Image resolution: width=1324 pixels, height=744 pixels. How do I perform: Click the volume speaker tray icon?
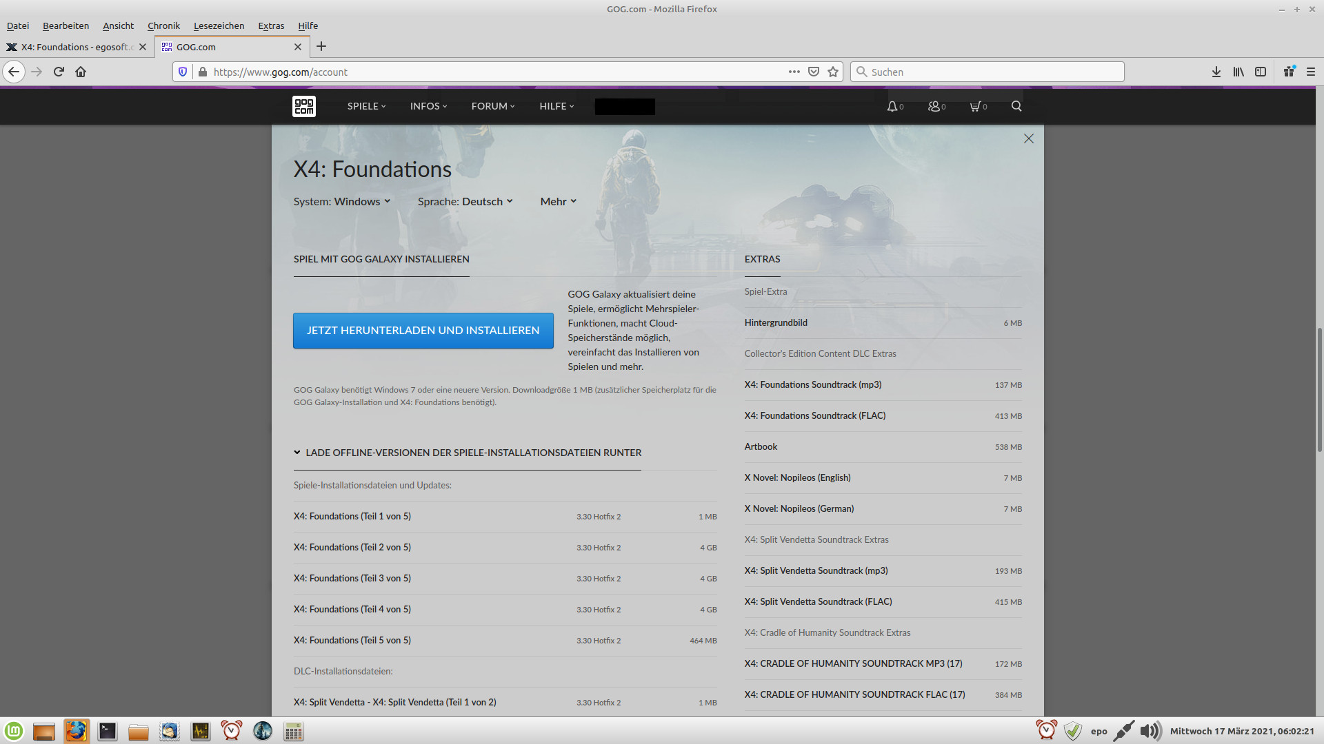pos(1150,731)
